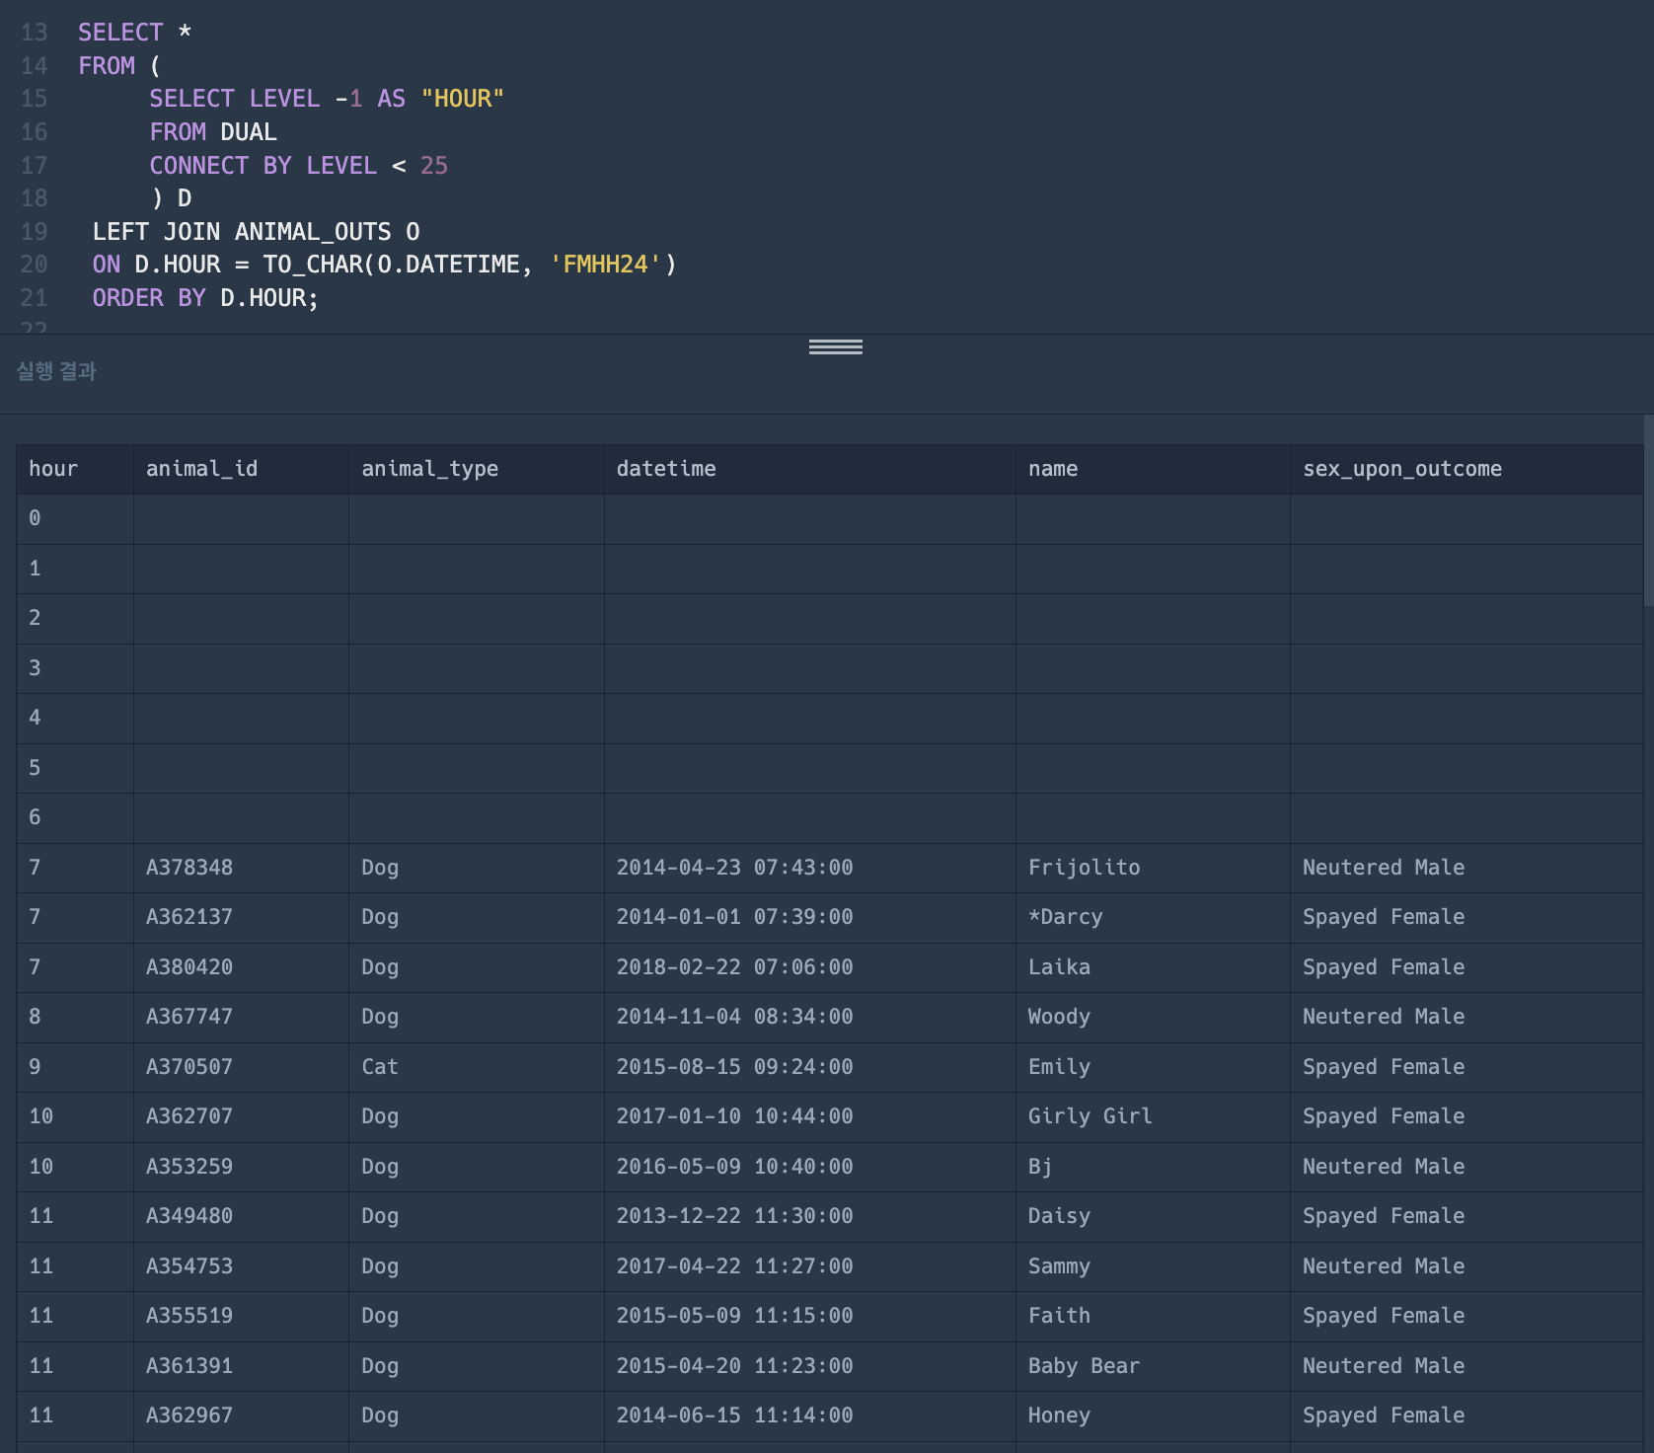Click the "HOUR" alias in the subquery

[x=462, y=99]
